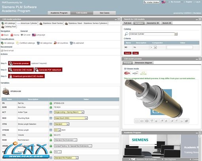
Task: Open Consult Factory for Special Rod Extensions dropdown
Action: click(x=73, y=146)
